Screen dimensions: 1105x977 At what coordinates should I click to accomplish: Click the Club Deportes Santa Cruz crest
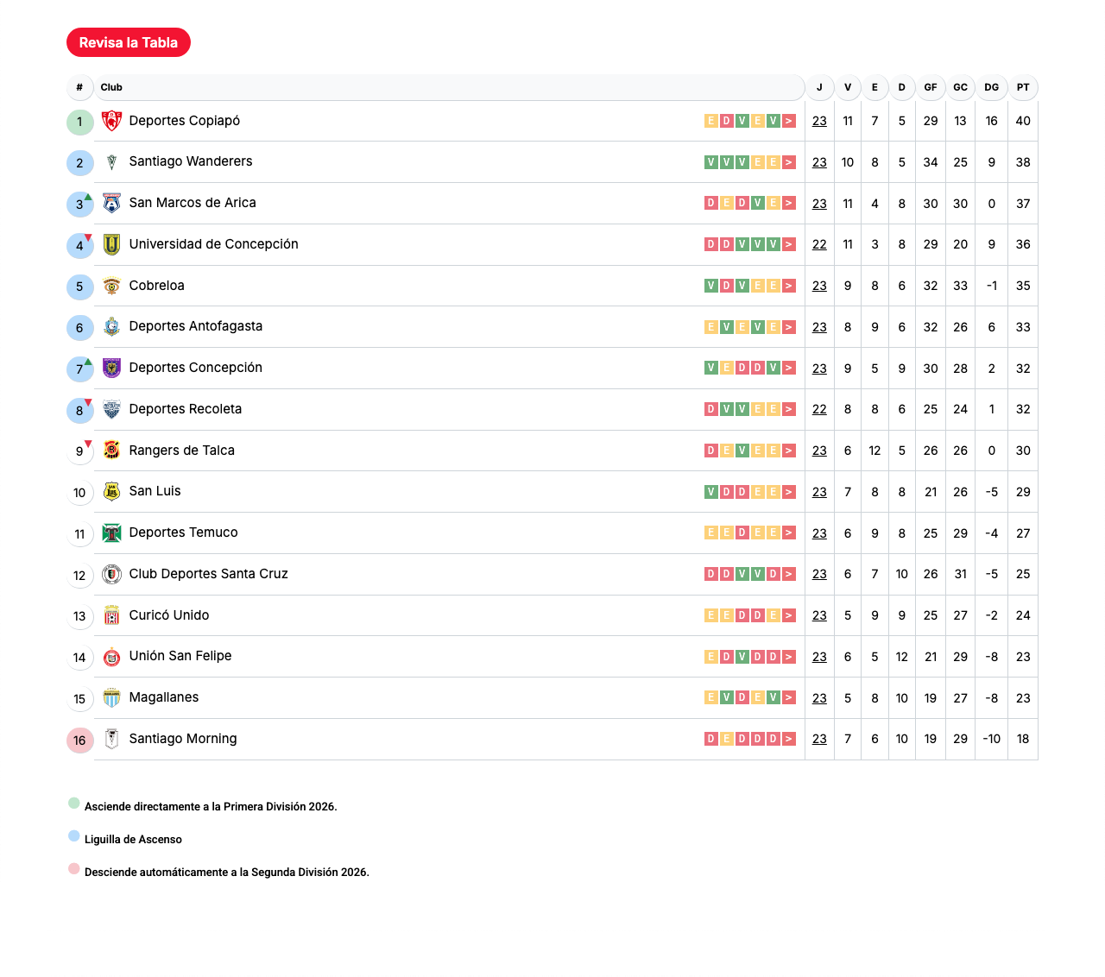[x=111, y=574]
